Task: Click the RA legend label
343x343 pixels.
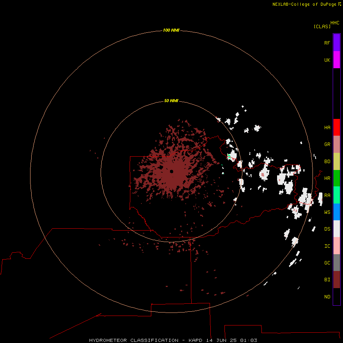Action: pyautogui.click(x=327, y=196)
